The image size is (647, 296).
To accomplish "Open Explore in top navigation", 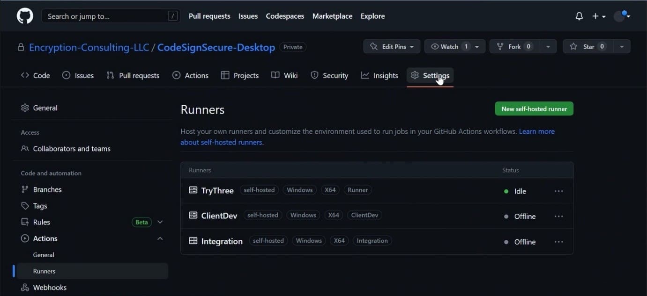I will (x=372, y=16).
